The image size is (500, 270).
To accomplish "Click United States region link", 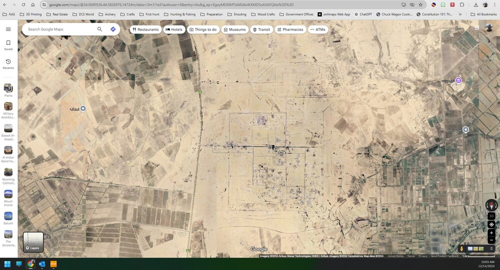I will (x=395, y=256).
